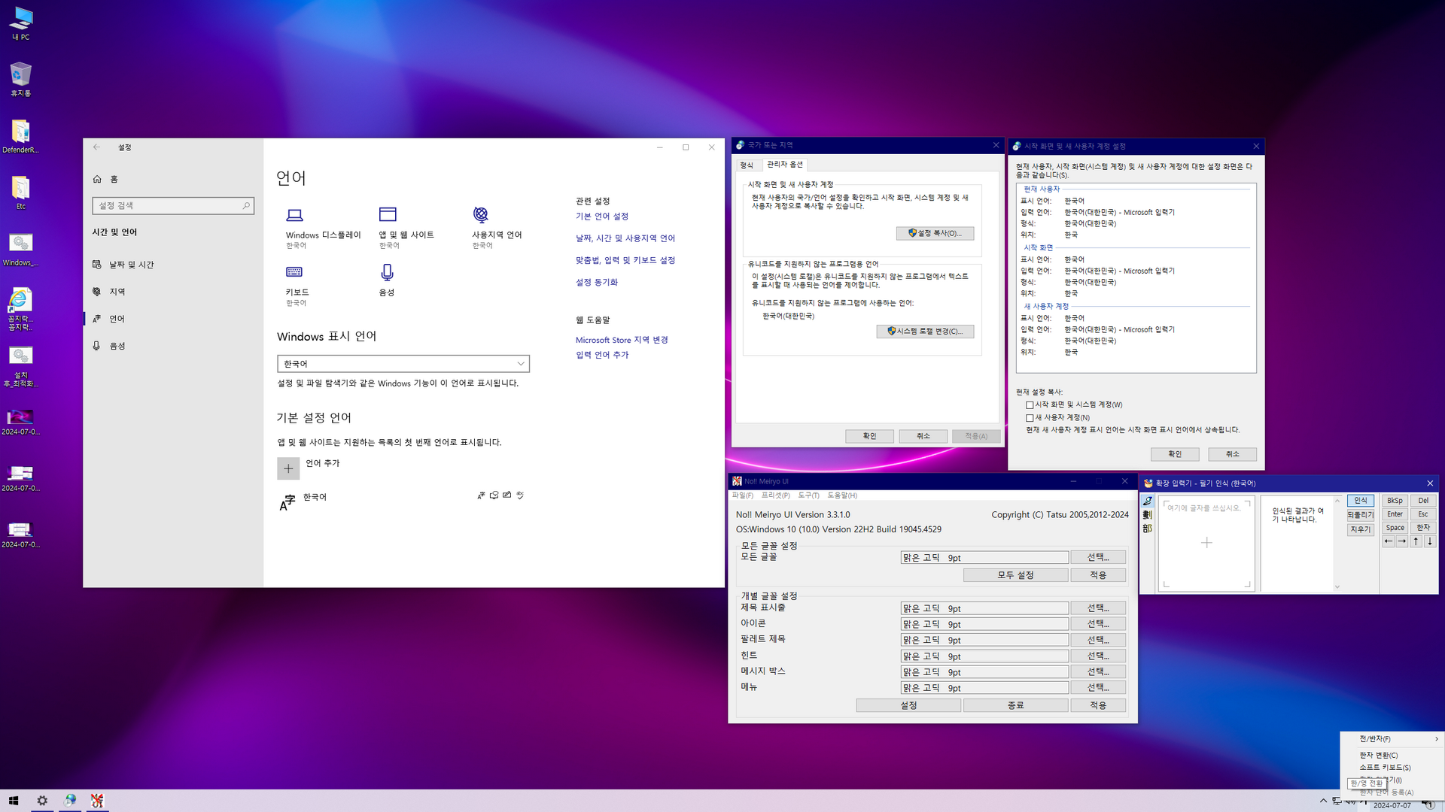Open 도구(T) menu in No!! Meiryo UI
The height and width of the screenshot is (812, 1445).
click(x=808, y=495)
